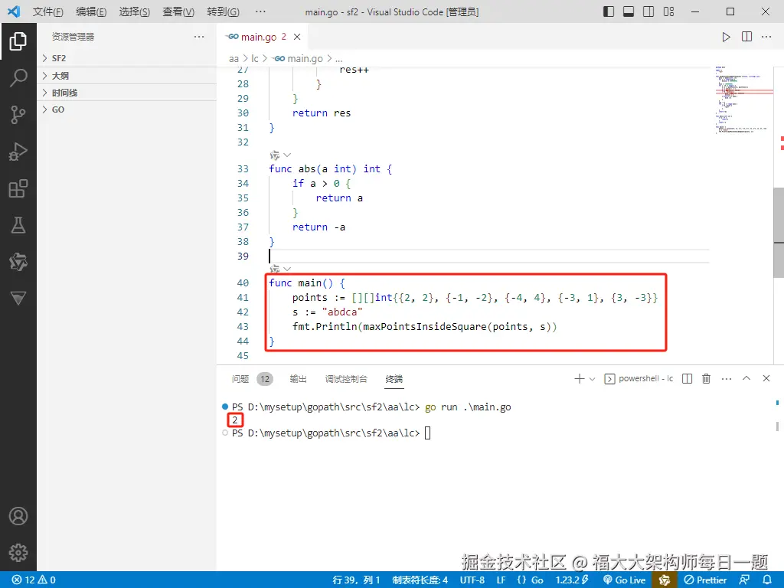Click the Prettier status bar item
The height and width of the screenshot is (588, 784).
click(705, 580)
